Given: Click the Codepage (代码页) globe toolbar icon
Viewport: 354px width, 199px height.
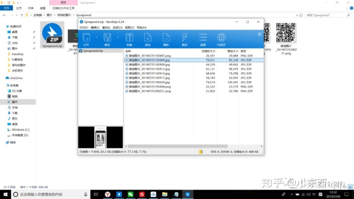Looking at the screenshot, I should click(221, 39).
